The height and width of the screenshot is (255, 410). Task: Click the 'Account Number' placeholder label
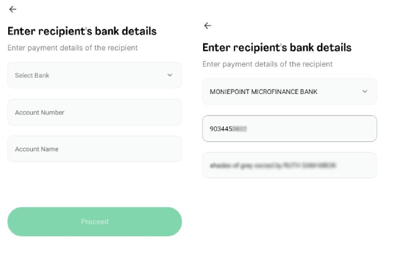coord(40,113)
